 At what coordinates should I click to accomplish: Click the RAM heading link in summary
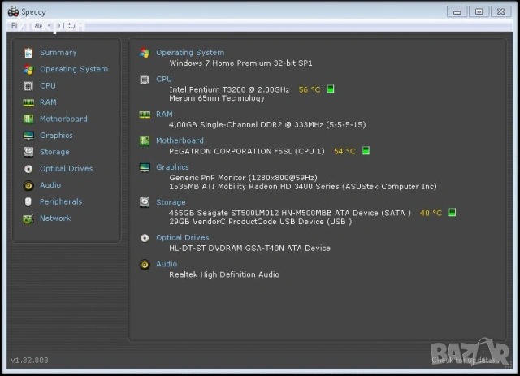164,115
